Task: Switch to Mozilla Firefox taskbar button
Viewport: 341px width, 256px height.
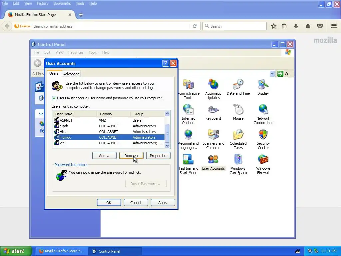Action: pos(62,251)
